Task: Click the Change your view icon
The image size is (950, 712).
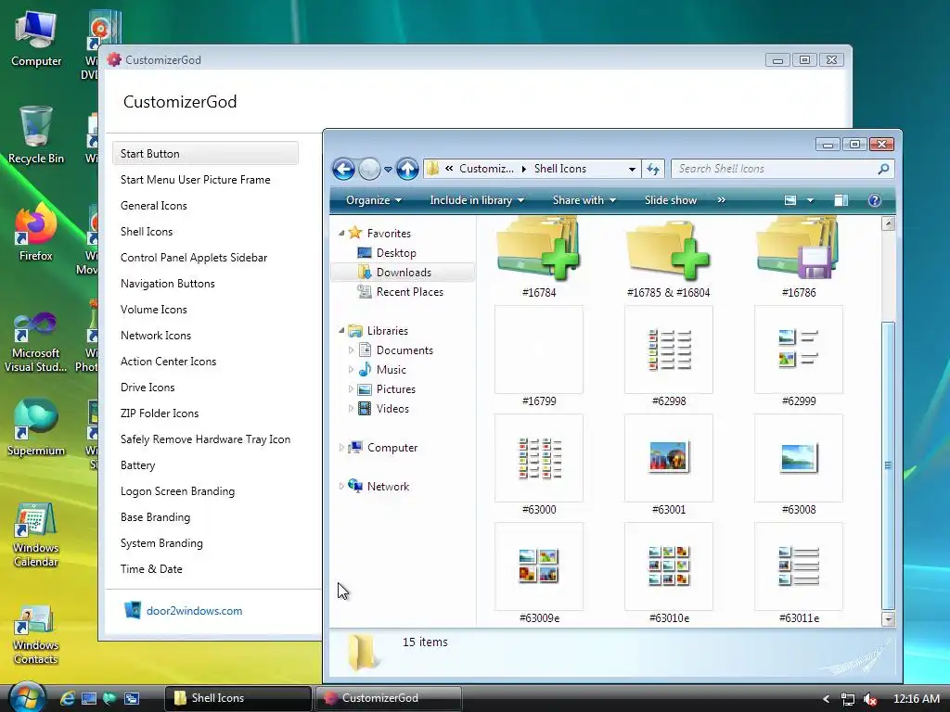Action: pos(790,200)
